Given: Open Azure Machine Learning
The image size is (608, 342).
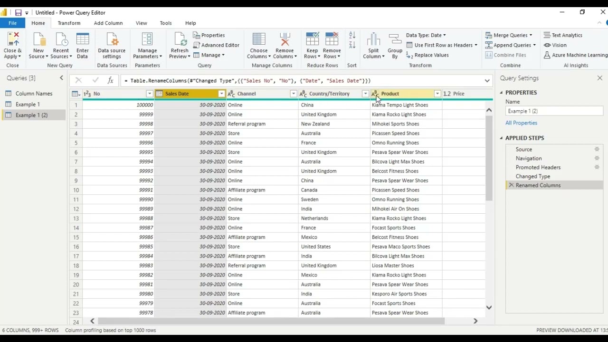Looking at the screenshot, I should tap(575, 55).
